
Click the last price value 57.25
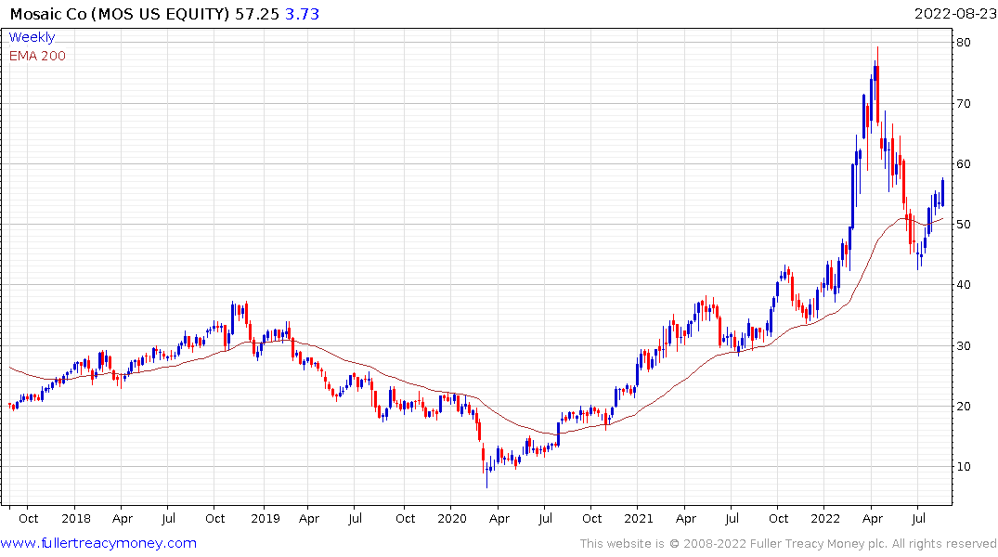point(257,14)
